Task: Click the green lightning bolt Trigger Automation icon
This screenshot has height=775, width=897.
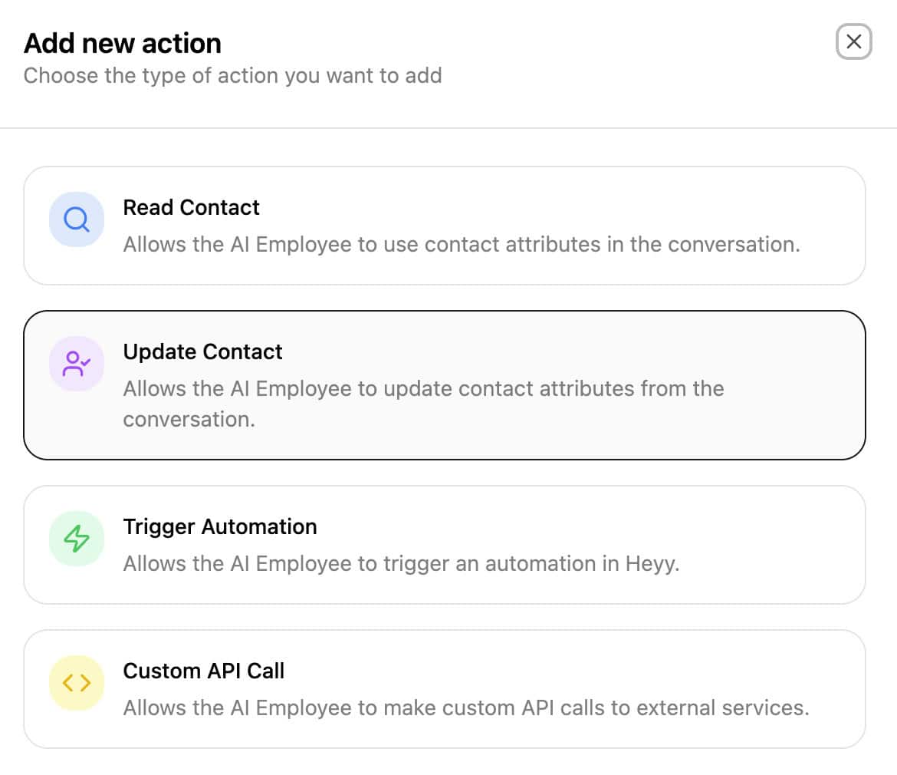Action: (x=77, y=539)
